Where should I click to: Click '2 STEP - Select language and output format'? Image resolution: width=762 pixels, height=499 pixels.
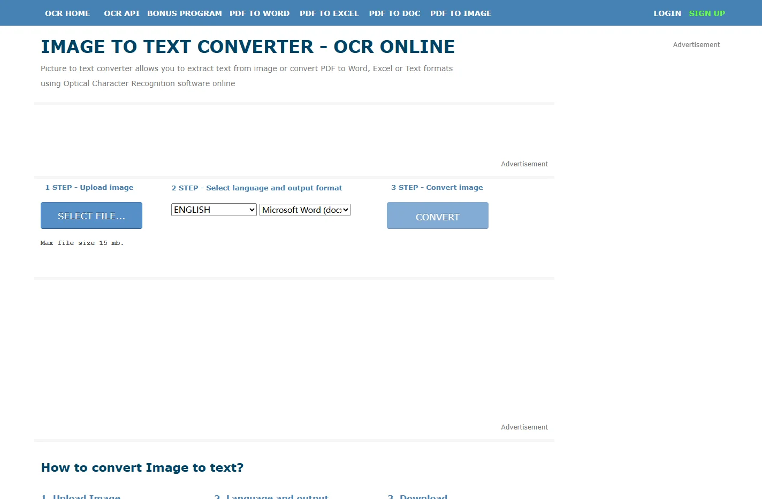257,188
